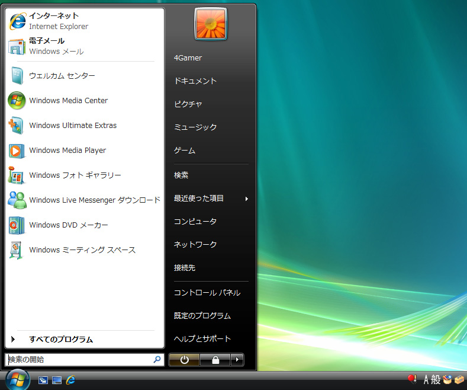Click the user account flower picture
The image size is (467, 390).
(x=211, y=24)
